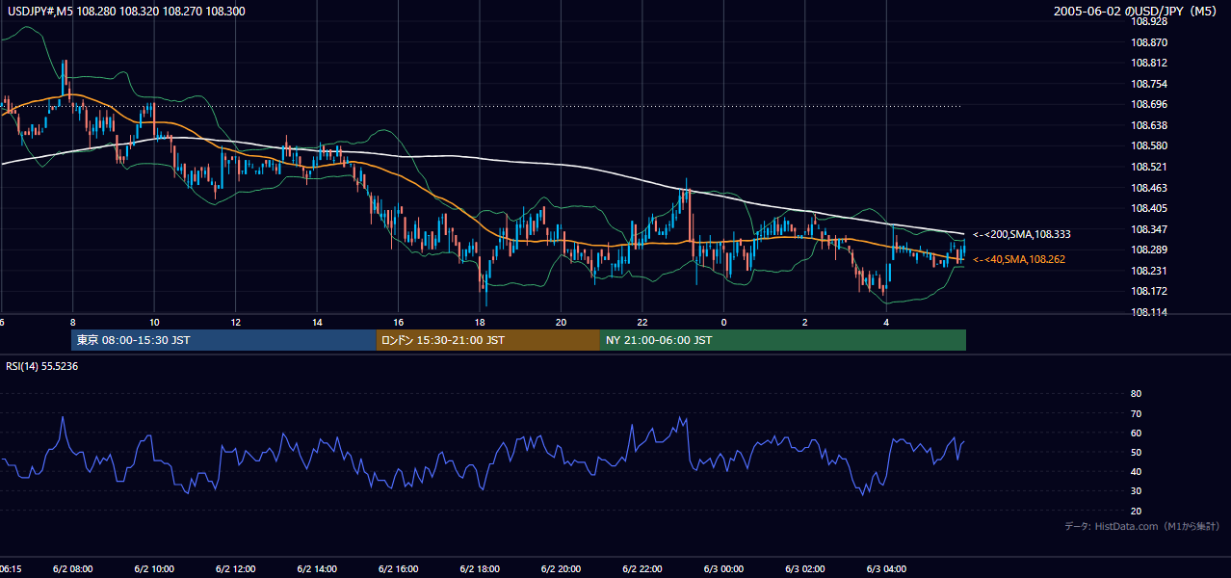Screen dimensions: 1231x578
Task: Click RSI axis level 80
Action: point(1136,394)
